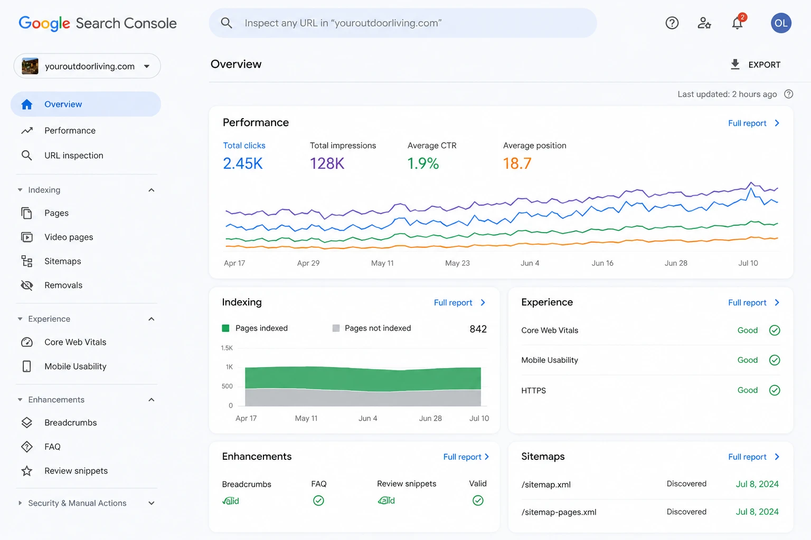Screen dimensions: 811x540
Task: Click the Overview home icon
Action: tap(27, 104)
